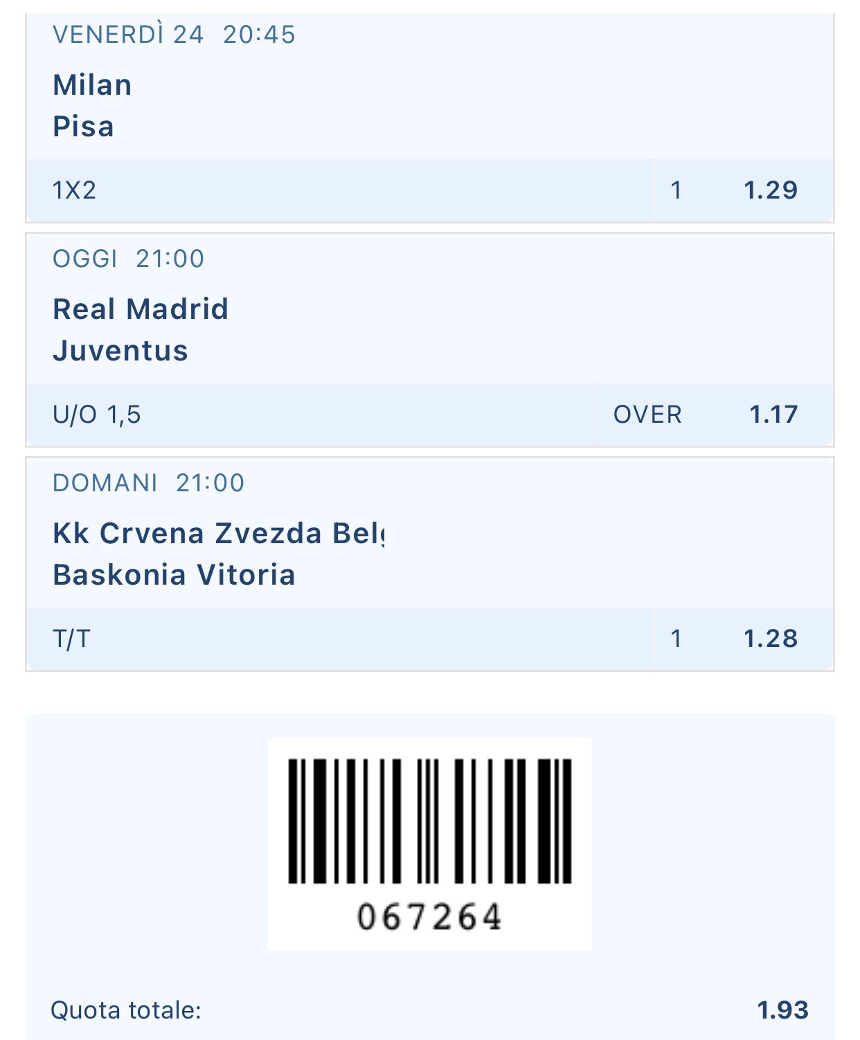Click the 1.17 odds value

(773, 414)
